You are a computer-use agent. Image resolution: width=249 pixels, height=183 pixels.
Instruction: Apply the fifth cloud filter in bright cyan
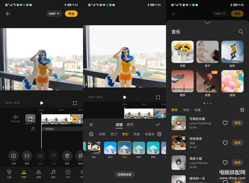153,148
